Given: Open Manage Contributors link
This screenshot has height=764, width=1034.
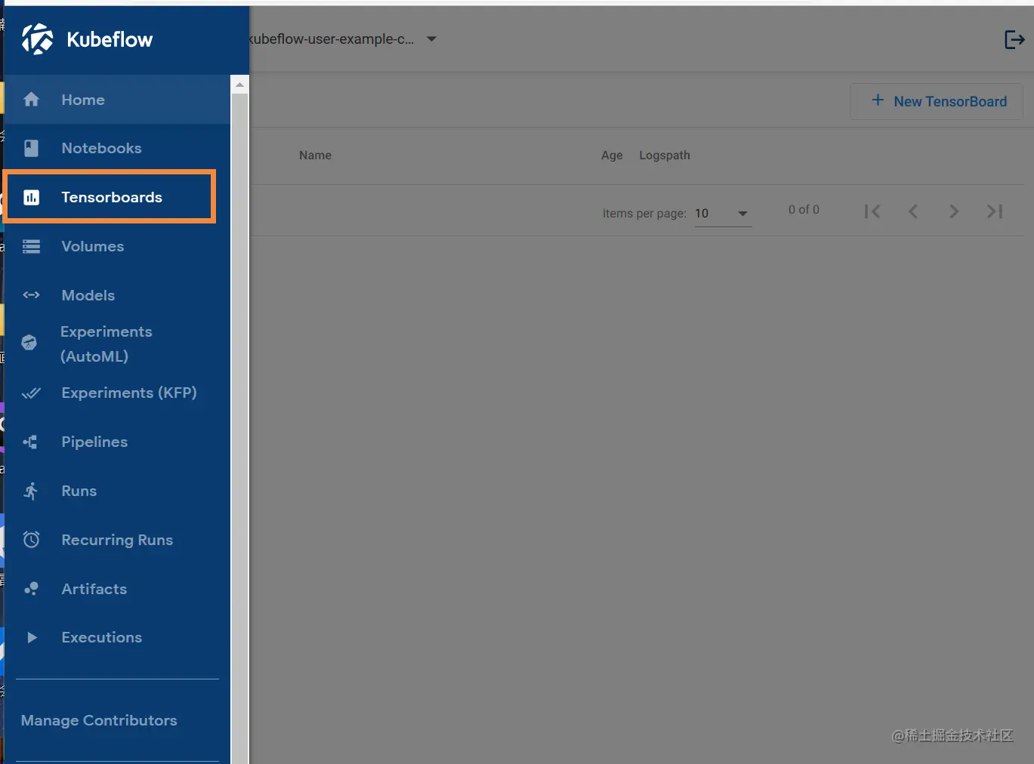Looking at the screenshot, I should [99, 720].
